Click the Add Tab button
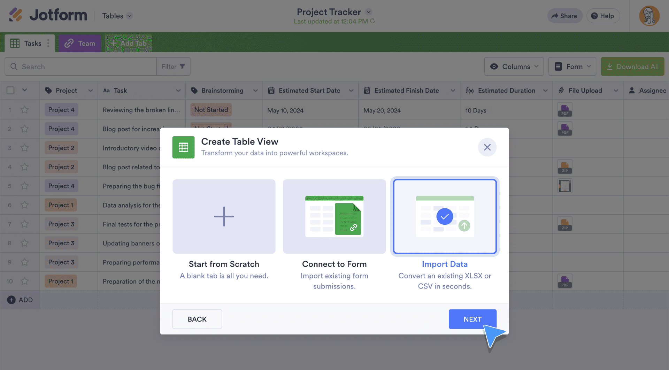669x370 pixels. (128, 44)
